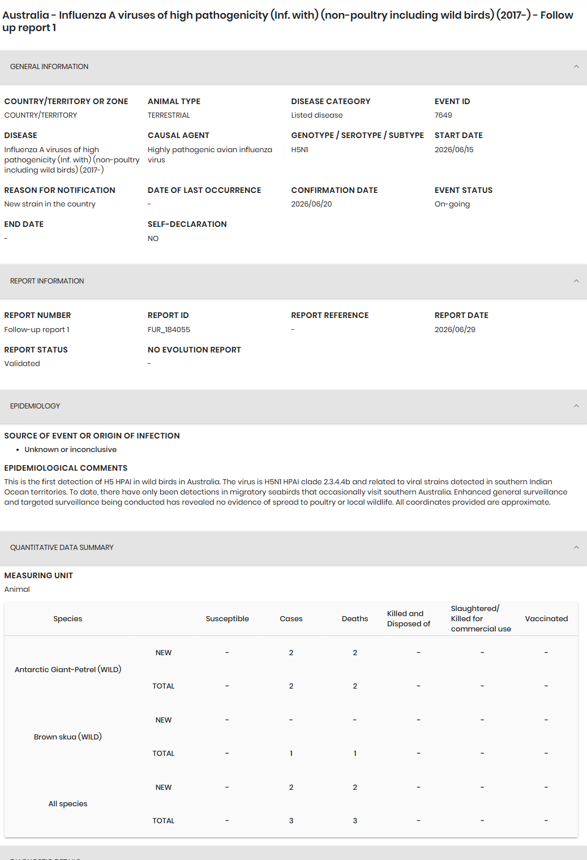Click the Antarctic Giant-Petrel (WILD) row label
This screenshot has width=587, height=860.
pyautogui.click(x=68, y=669)
